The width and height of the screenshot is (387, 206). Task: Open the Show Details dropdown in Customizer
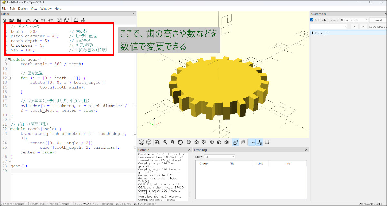(354, 20)
